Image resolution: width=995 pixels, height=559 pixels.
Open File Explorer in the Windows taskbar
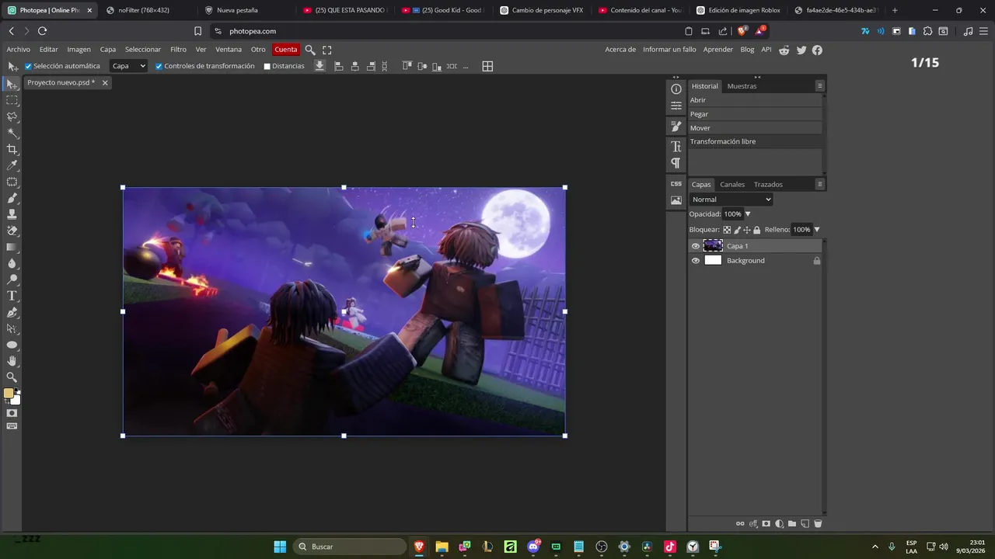pyautogui.click(x=442, y=547)
